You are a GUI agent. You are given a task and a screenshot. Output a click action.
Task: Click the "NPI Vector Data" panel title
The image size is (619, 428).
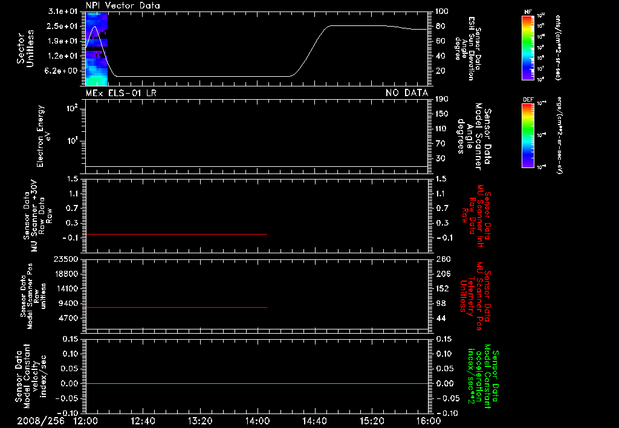pyautogui.click(x=123, y=5)
